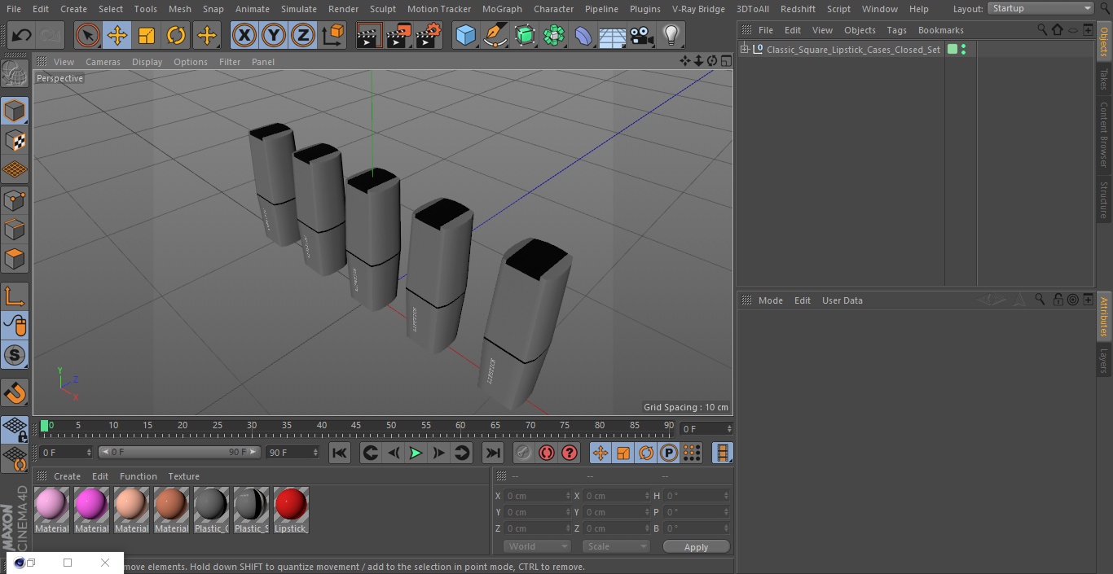Click Record Active Objects button
Viewport: 1113px width, 574px height.
(x=524, y=453)
